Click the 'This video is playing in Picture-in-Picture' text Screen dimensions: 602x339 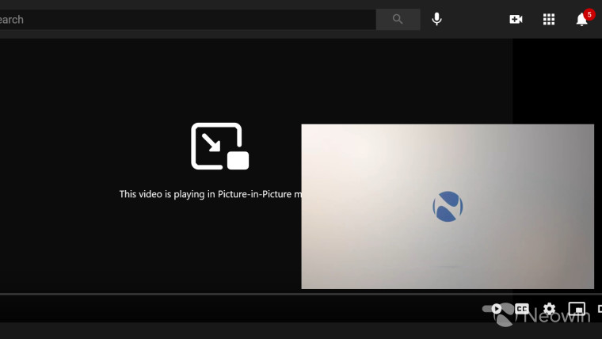click(211, 194)
